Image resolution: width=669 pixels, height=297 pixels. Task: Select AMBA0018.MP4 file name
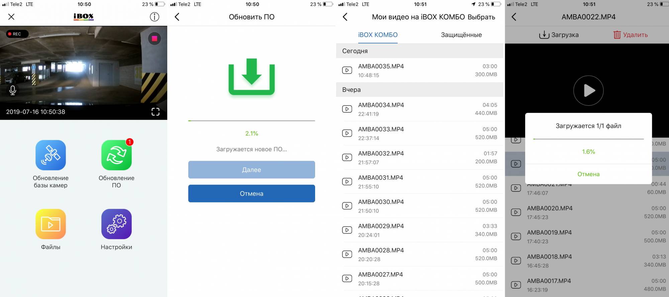[x=550, y=257]
